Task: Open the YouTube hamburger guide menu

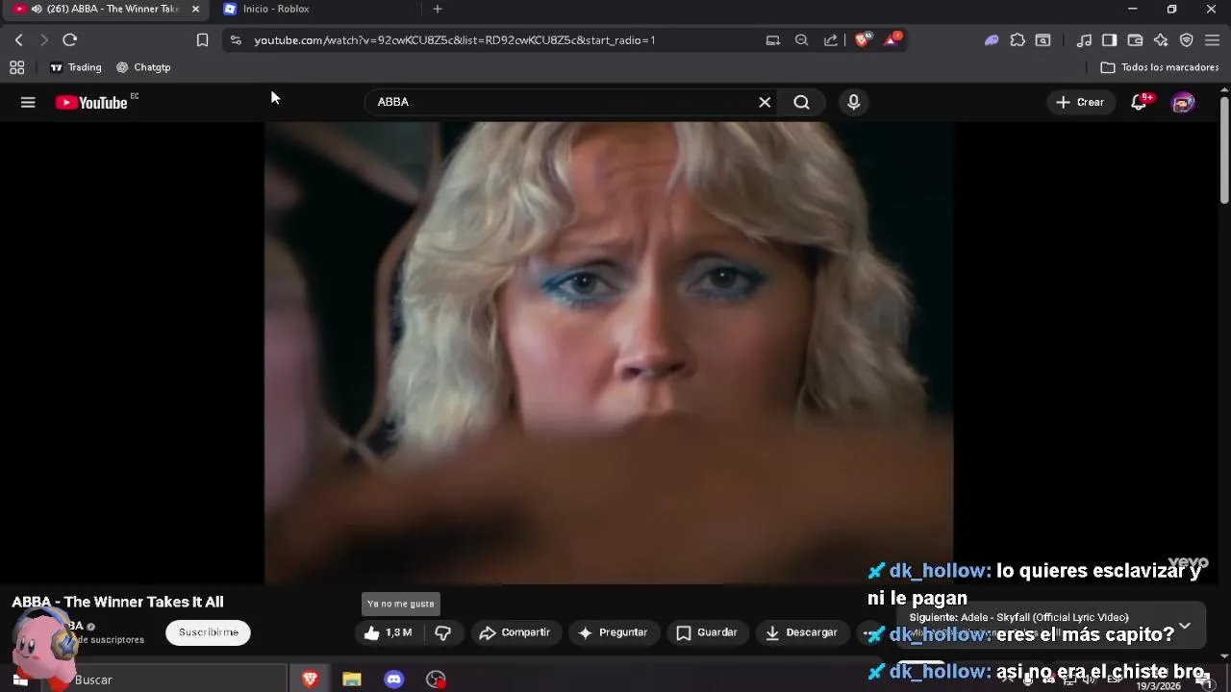Action: pos(28,102)
